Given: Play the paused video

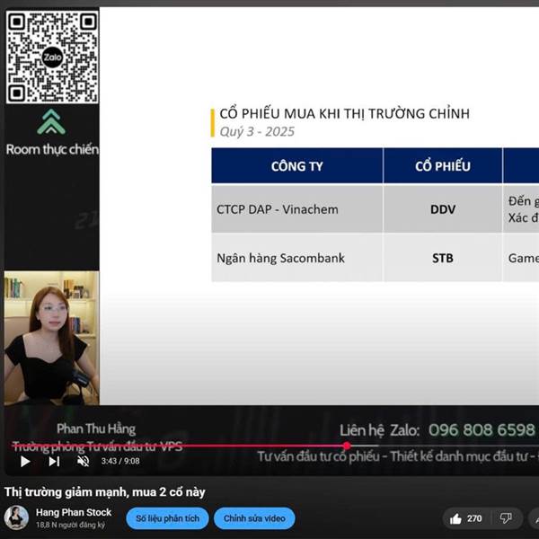Looking at the screenshot, I should (25, 462).
